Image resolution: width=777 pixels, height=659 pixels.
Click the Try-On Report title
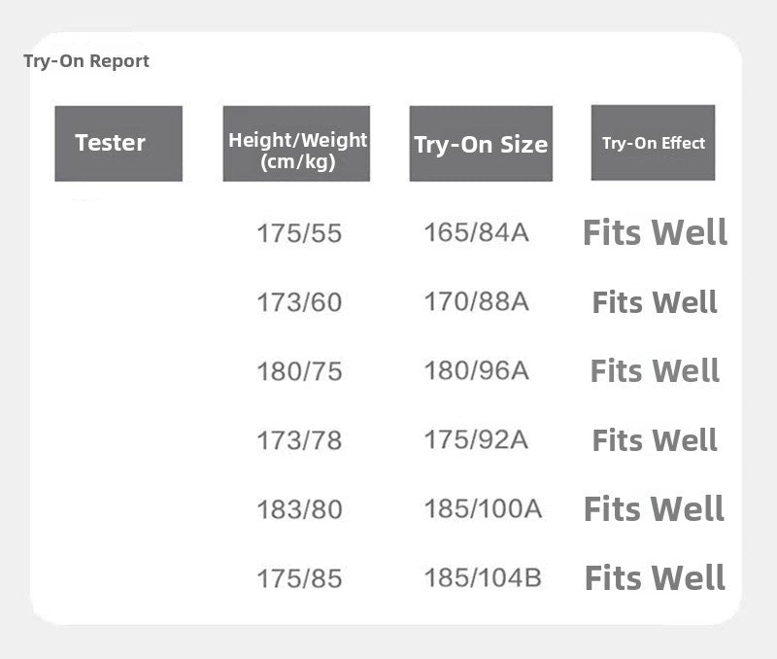[86, 61]
